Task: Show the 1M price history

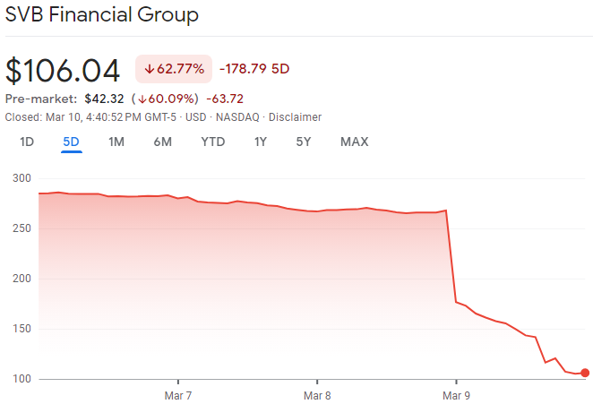Action: tap(116, 142)
